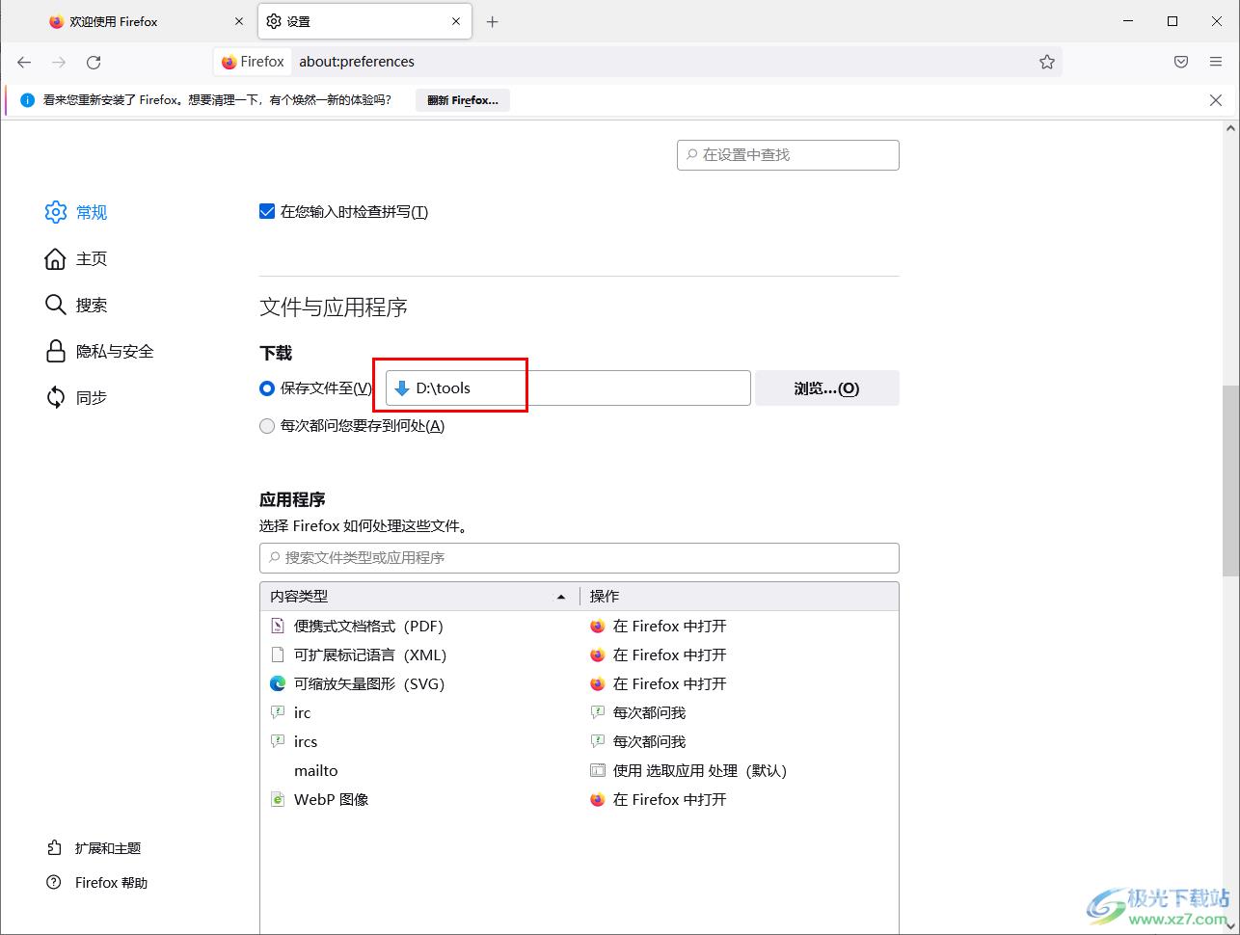The height and width of the screenshot is (935, 1240).
Task: Open the 搜索 settings category
Action: (75, 305)
